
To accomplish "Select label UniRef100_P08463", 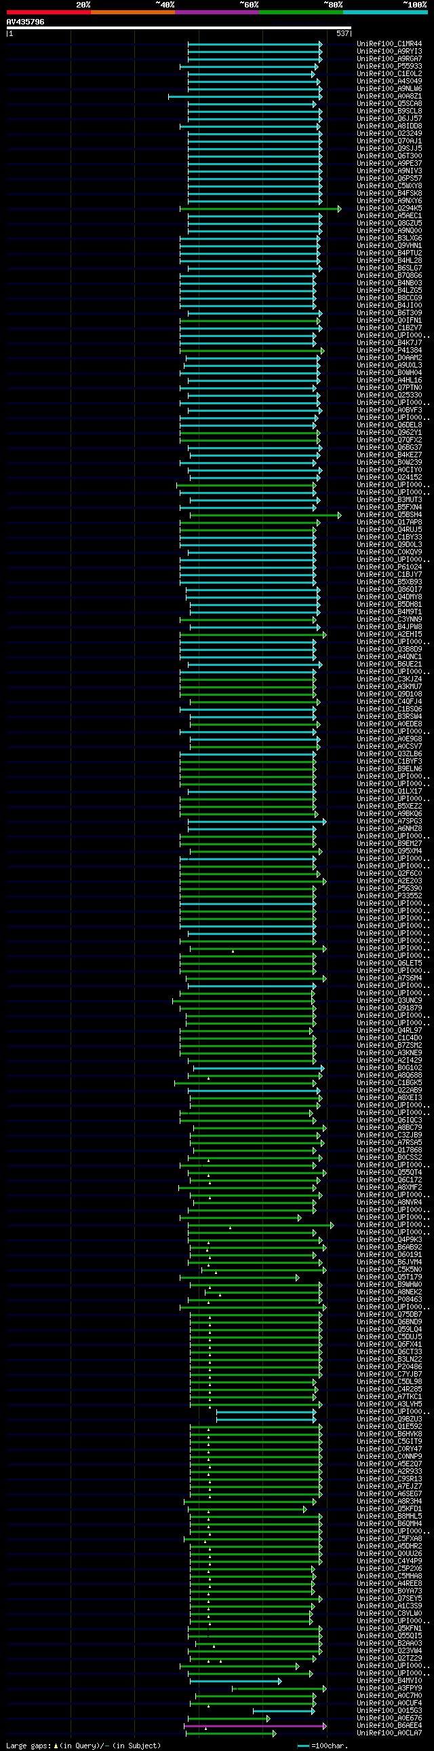I will [389, 1300].
